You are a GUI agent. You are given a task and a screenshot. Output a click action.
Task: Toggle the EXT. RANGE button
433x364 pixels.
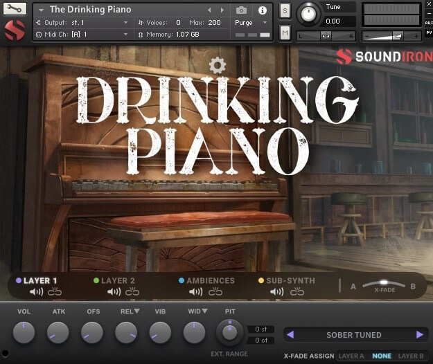click(229, 354)
